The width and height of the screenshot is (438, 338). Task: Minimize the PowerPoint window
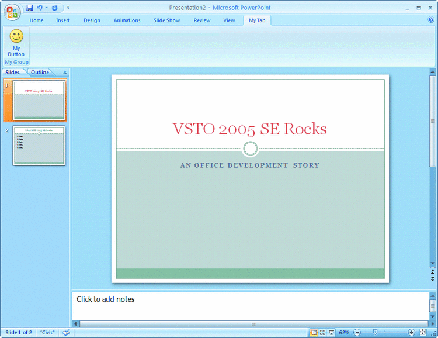[407, 8]
